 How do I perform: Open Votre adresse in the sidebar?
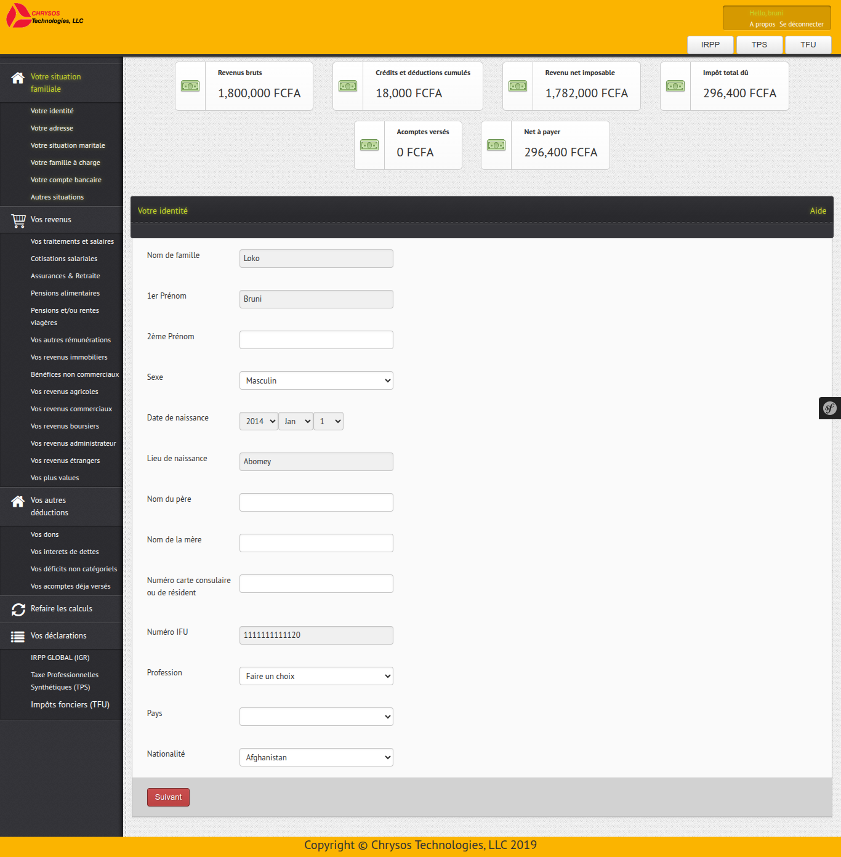(52, 128)
